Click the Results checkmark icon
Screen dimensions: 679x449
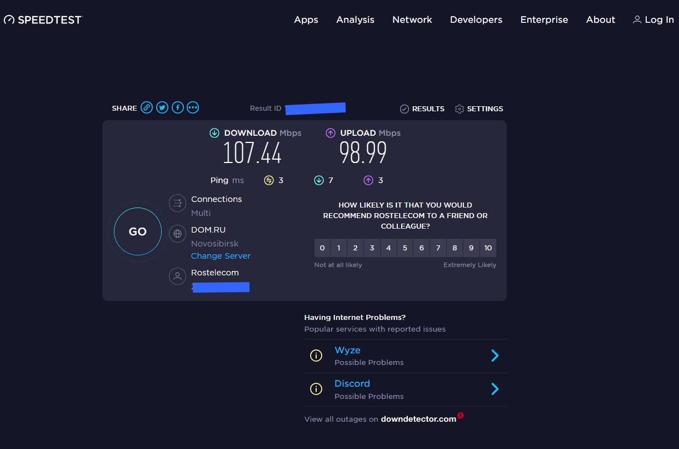405,109
